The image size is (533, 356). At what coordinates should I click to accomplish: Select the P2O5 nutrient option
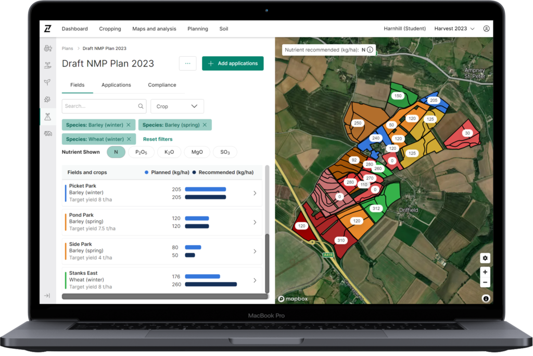click(141, 152)
